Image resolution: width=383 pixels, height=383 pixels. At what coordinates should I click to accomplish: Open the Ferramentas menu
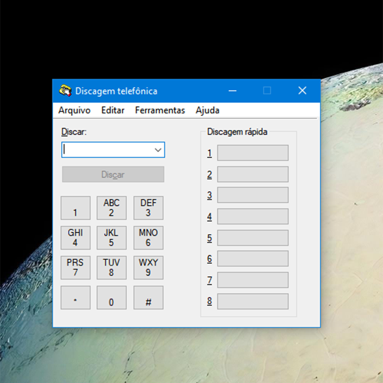coord(160,110)
